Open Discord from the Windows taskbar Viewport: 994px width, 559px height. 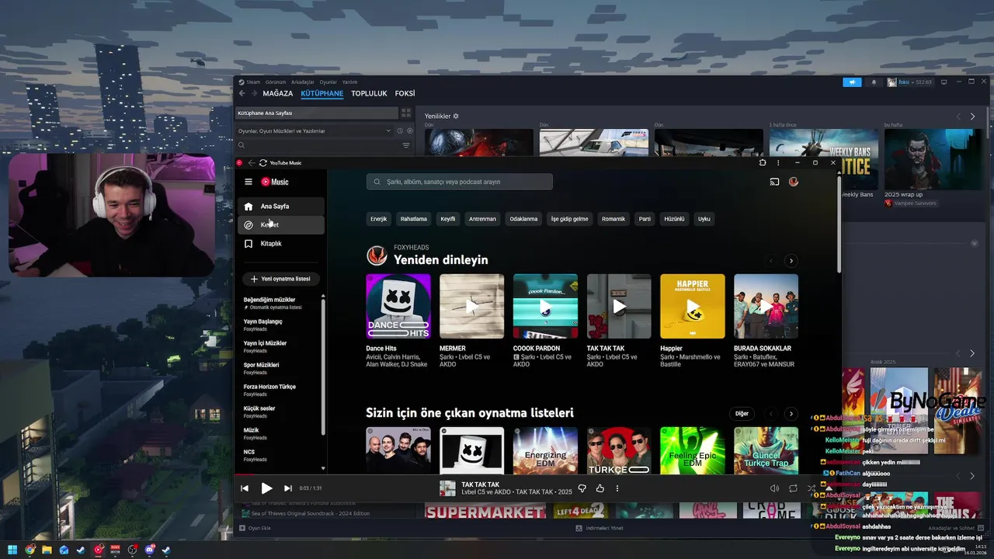[149, 550]
